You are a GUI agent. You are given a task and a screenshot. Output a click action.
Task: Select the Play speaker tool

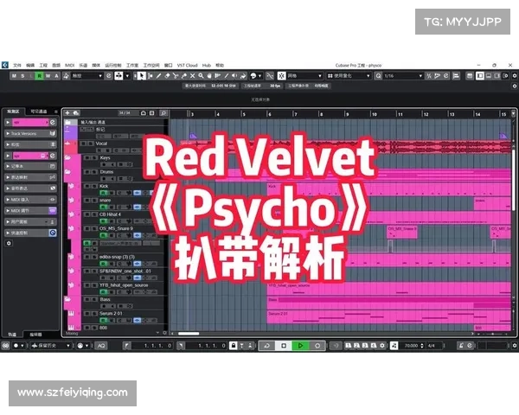tap(234, 76)
